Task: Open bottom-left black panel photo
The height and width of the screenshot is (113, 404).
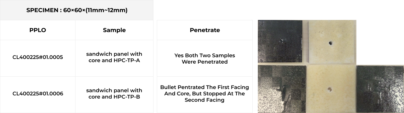Action: (x=282, y=89)
